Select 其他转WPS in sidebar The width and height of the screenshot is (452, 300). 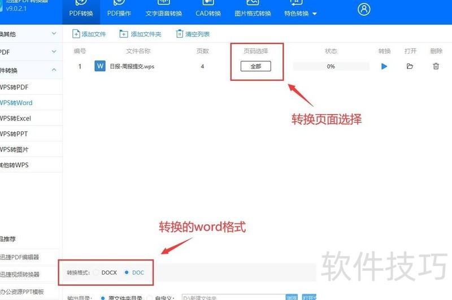coord(31,165)
